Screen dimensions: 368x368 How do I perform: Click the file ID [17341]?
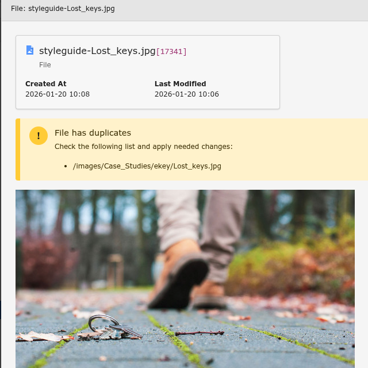(x=171, y=52)
